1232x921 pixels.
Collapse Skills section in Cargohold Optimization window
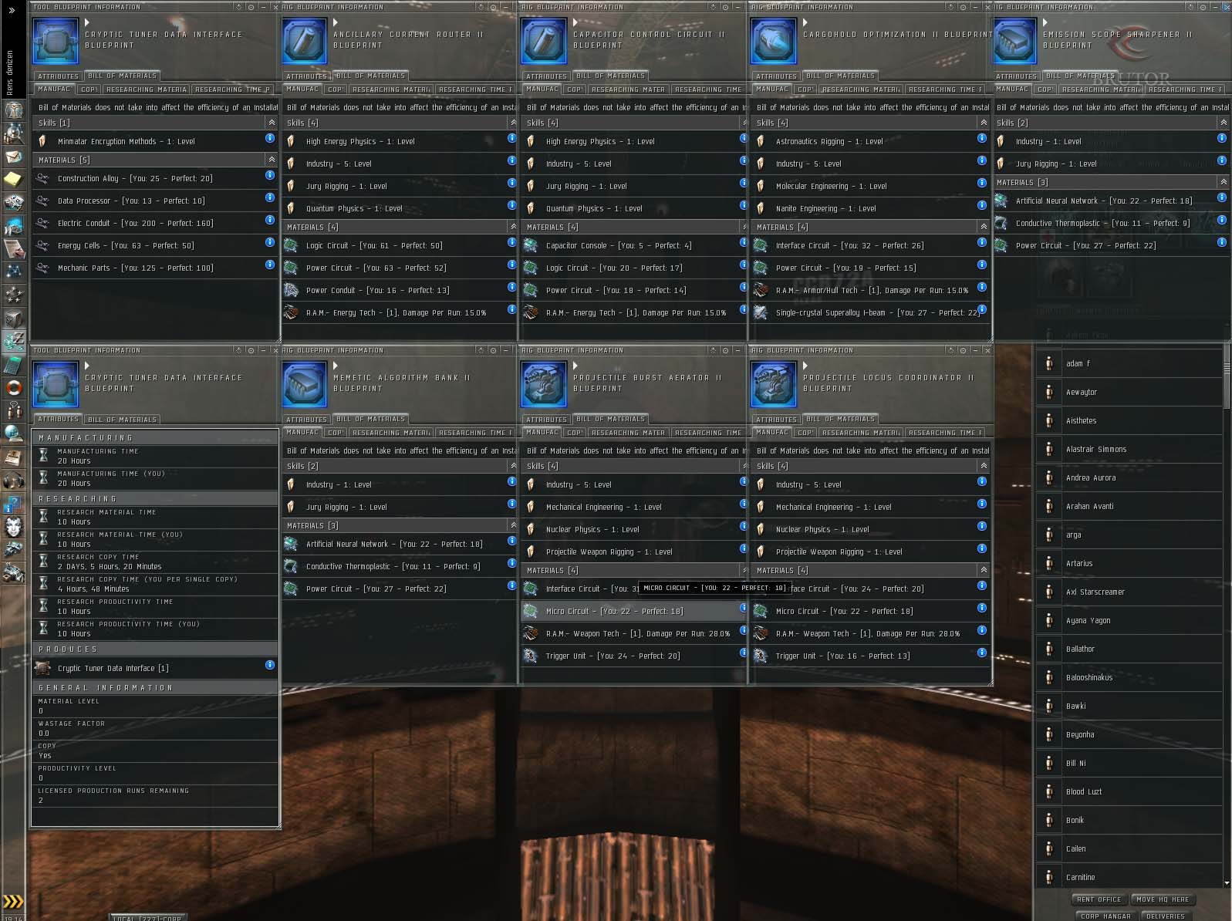[984, 123]
